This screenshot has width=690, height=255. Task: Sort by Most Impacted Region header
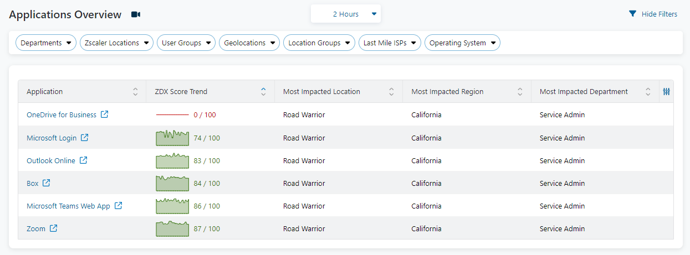[520, 92]
